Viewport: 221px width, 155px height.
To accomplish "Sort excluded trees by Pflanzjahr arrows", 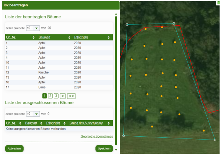I will click(64, 123).
